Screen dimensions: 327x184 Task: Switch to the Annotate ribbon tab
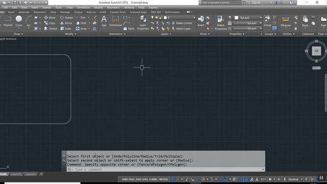[x=24, y=12]
